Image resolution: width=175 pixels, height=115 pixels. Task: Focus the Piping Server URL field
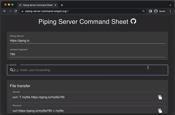coord(87,40)
